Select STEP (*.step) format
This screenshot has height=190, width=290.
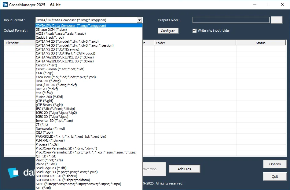pyautogui.click(x=89, y=184)
